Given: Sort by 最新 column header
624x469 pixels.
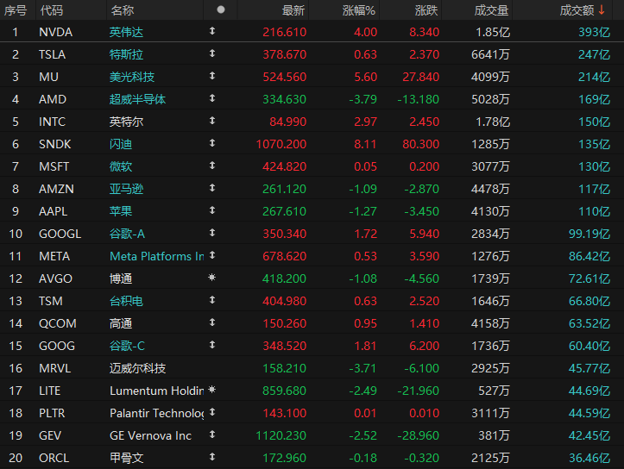Looking at the screenshot, I should click(x=293, y=10).
